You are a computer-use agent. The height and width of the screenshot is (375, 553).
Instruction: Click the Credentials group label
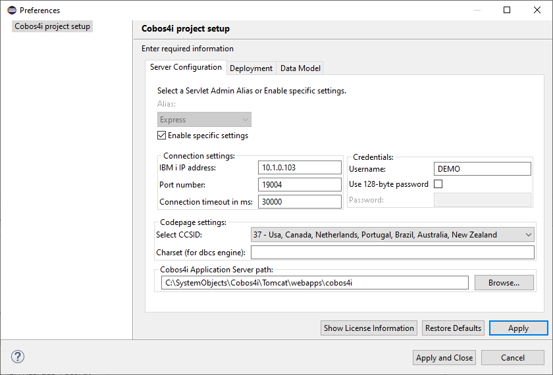(373, 157)
